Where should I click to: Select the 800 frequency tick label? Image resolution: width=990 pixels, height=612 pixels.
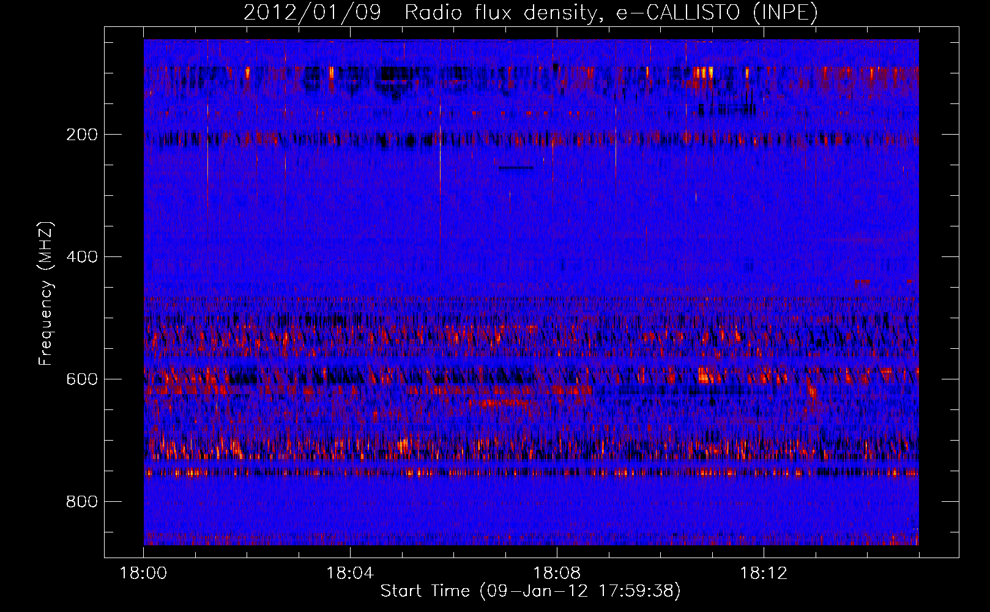[x=82, y=502]
